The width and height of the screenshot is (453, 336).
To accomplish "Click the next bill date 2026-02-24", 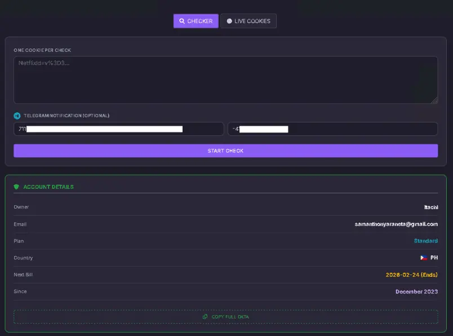I will [412, 275].
